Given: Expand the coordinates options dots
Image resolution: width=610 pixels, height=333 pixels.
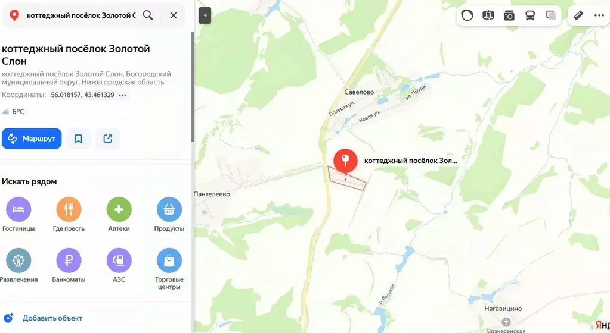Looking at the screenshot, I should (123, 95).
